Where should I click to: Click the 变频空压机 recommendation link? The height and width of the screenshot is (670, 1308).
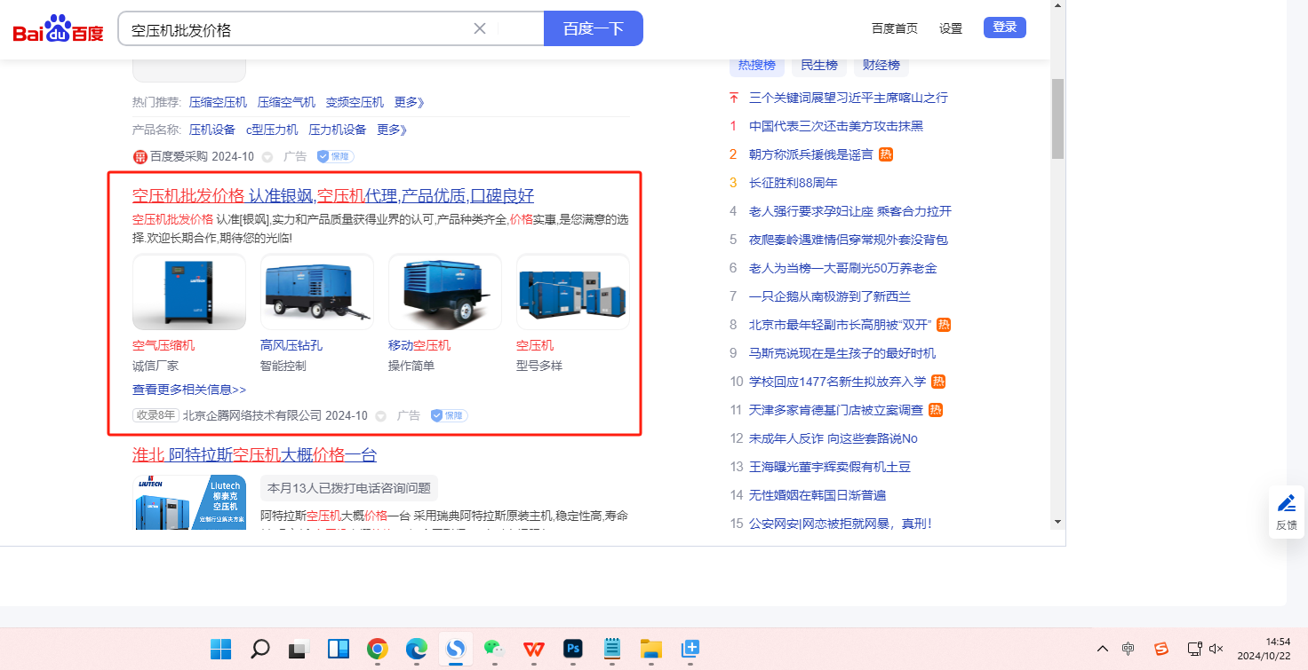tap(355, 102)
